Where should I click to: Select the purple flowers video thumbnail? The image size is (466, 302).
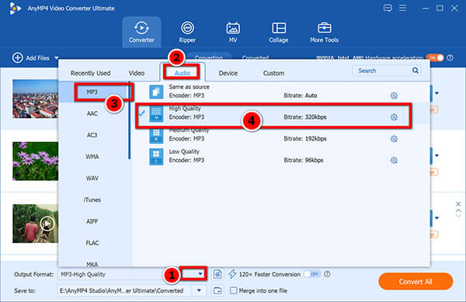click(35, 161)
